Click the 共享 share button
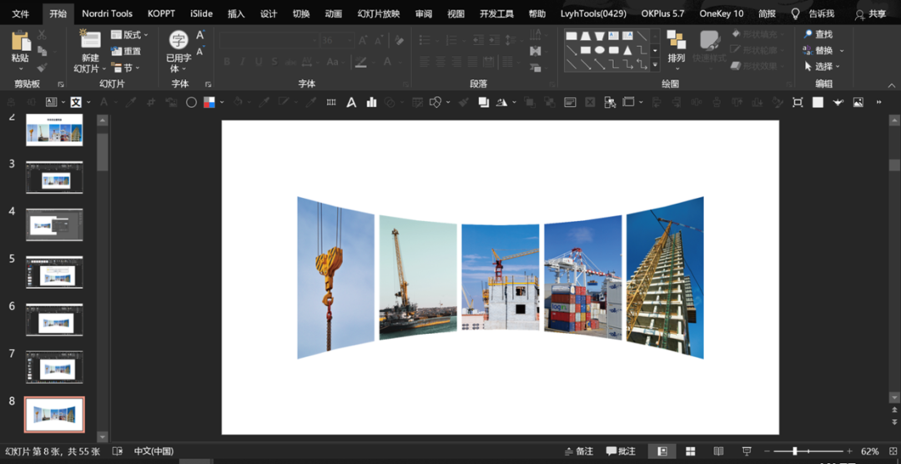 click(x=870, y=14)
